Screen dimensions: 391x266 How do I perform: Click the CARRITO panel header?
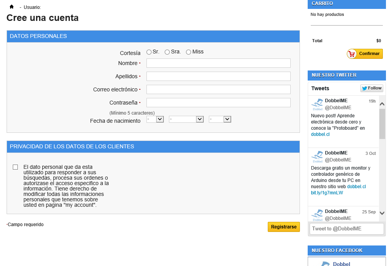346,4
